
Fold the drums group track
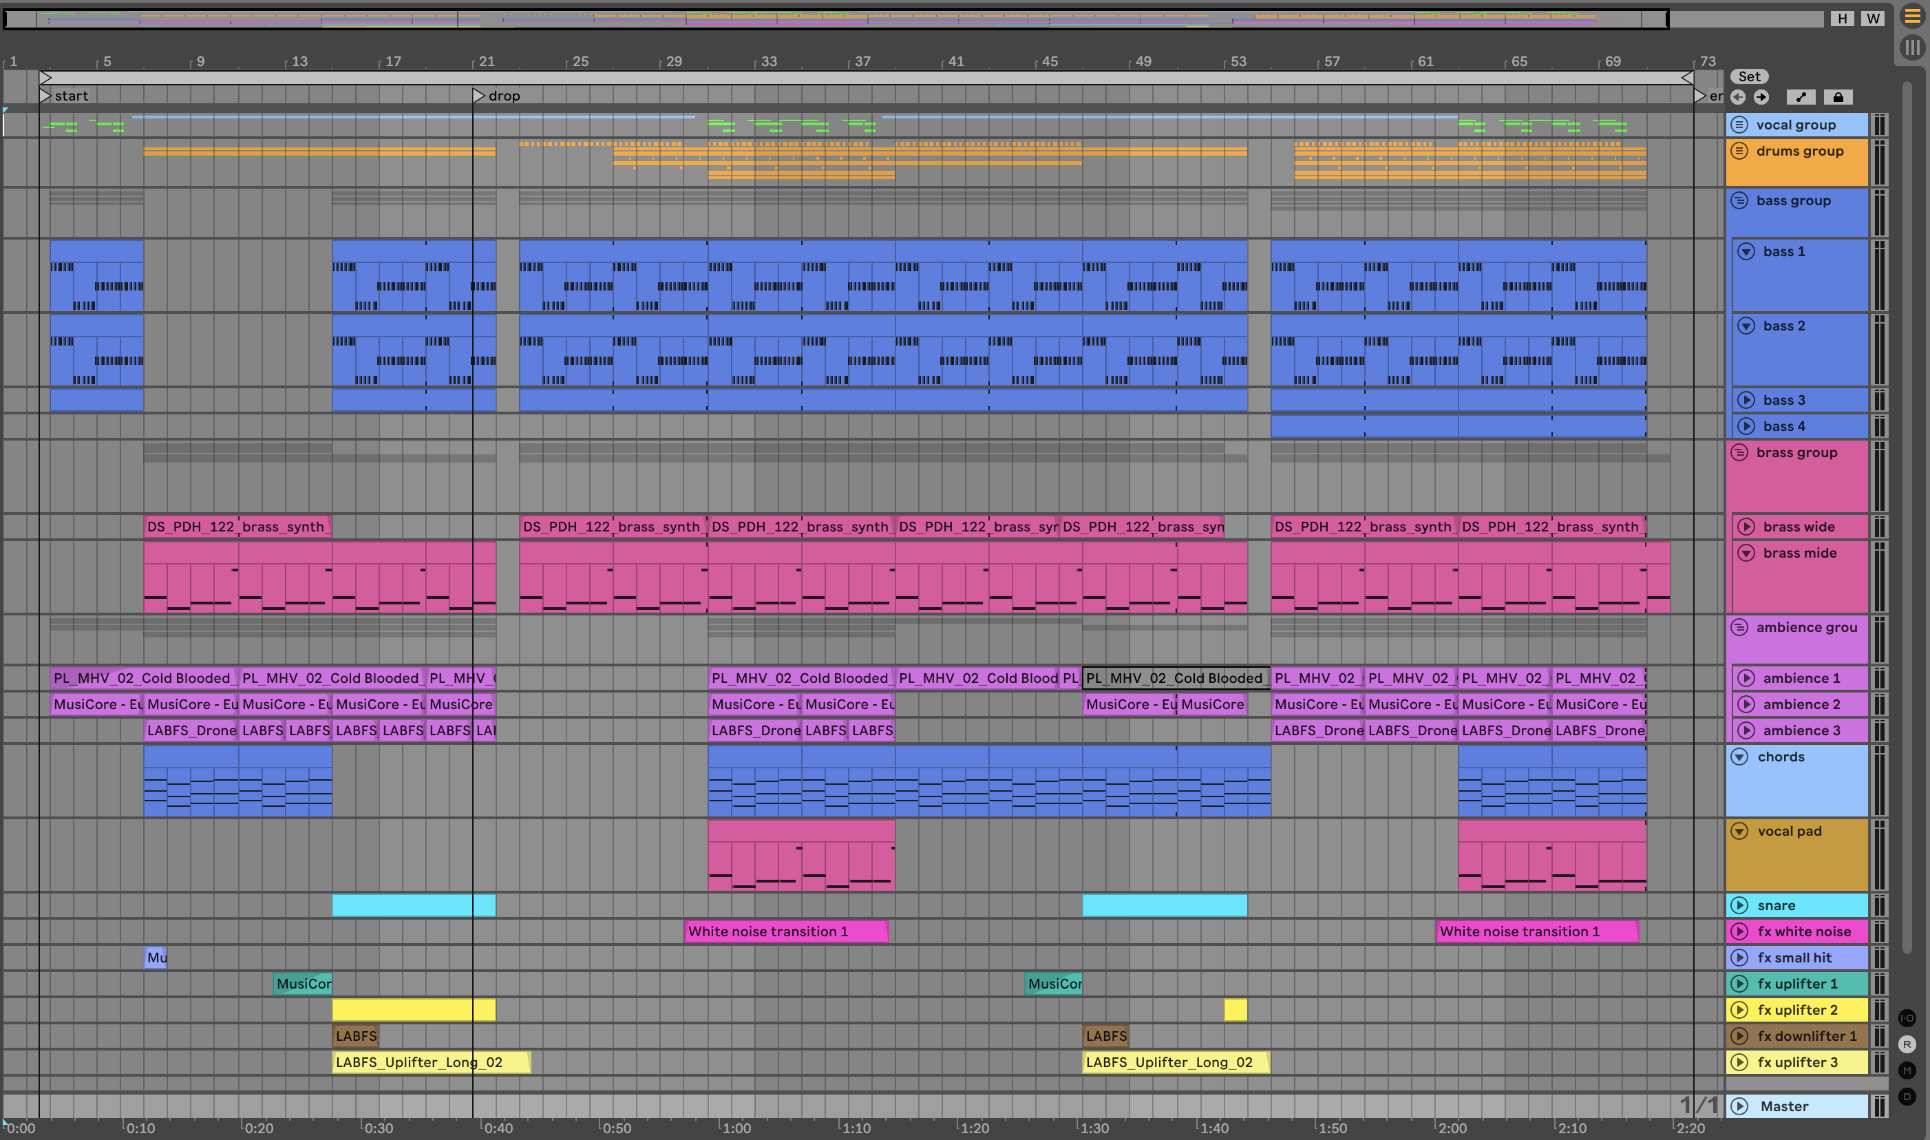click(1739, 151)
